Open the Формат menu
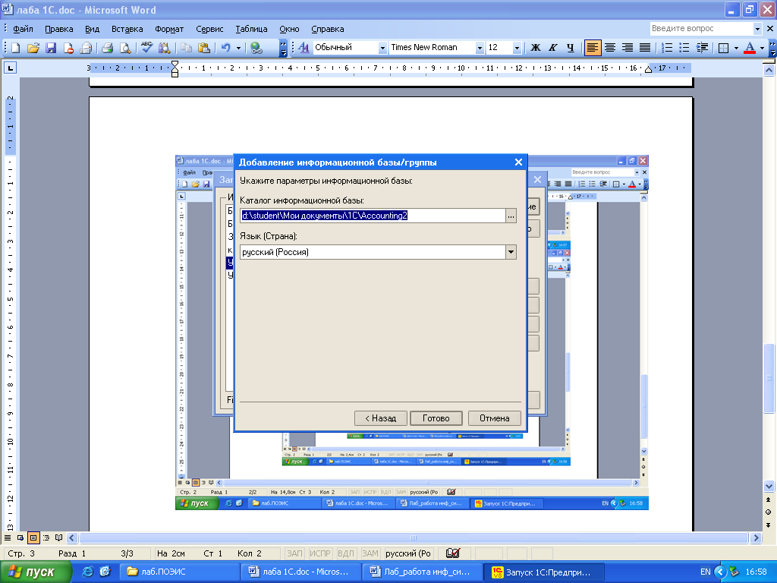 [x=169, y=29]
